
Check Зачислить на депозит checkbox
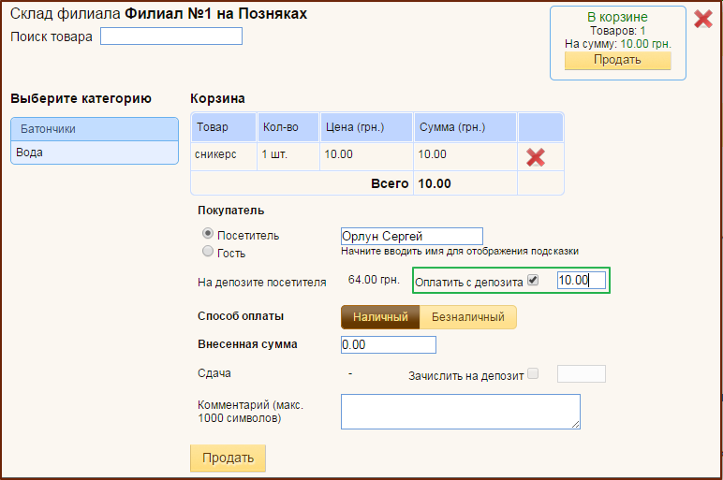[x=533, y=373]
